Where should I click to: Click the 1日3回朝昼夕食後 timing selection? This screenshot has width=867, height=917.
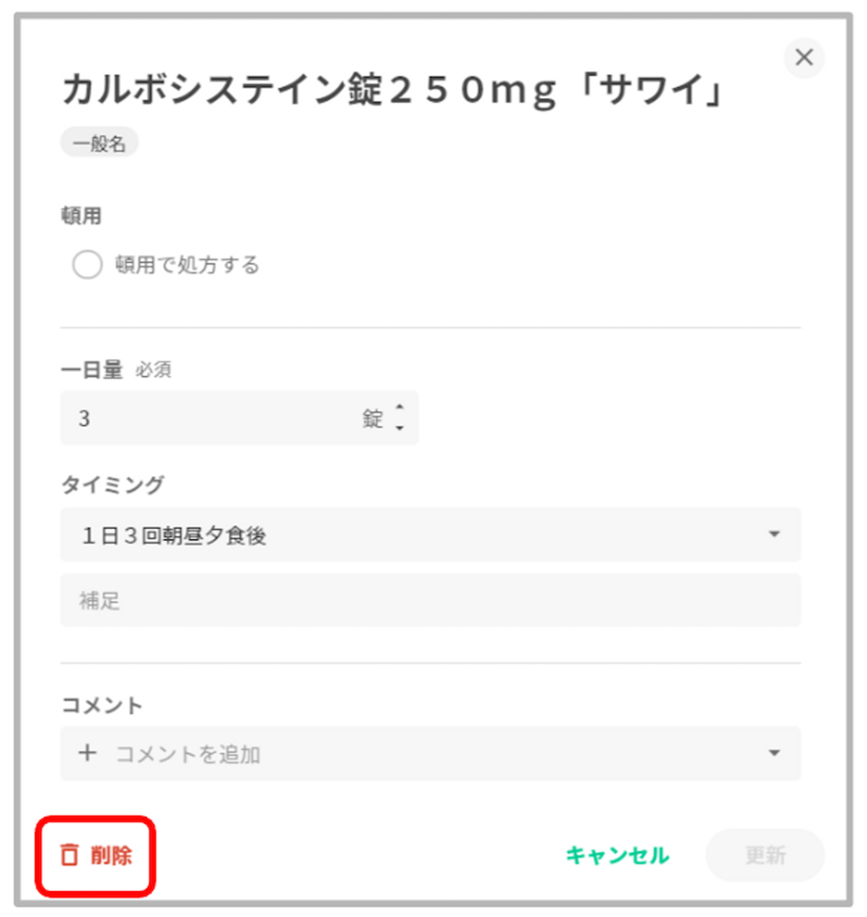(174, 535)
